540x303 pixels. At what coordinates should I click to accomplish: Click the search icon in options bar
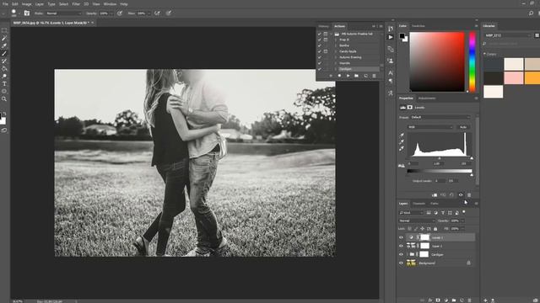[x=531, y=13]
